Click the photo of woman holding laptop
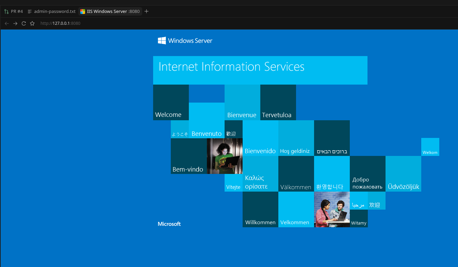 pyautogui.click(x=225, y=156)
